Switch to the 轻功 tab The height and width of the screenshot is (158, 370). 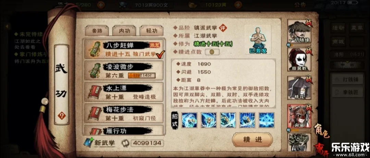point(151,31)
